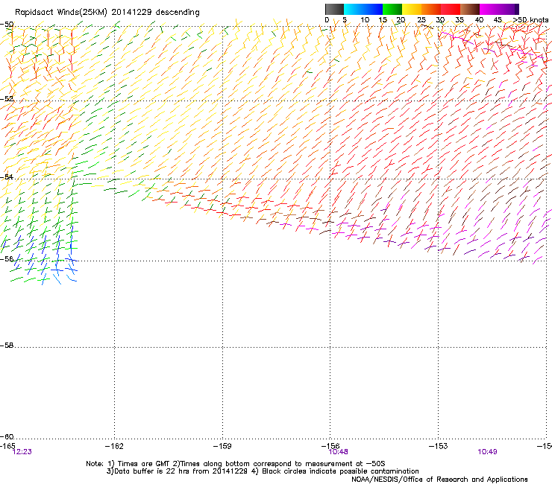Image resolution: width=552 pixels, height=484 pixels.
Task: Click the gray 0-5 knots legend swatch
Action: 334,9
